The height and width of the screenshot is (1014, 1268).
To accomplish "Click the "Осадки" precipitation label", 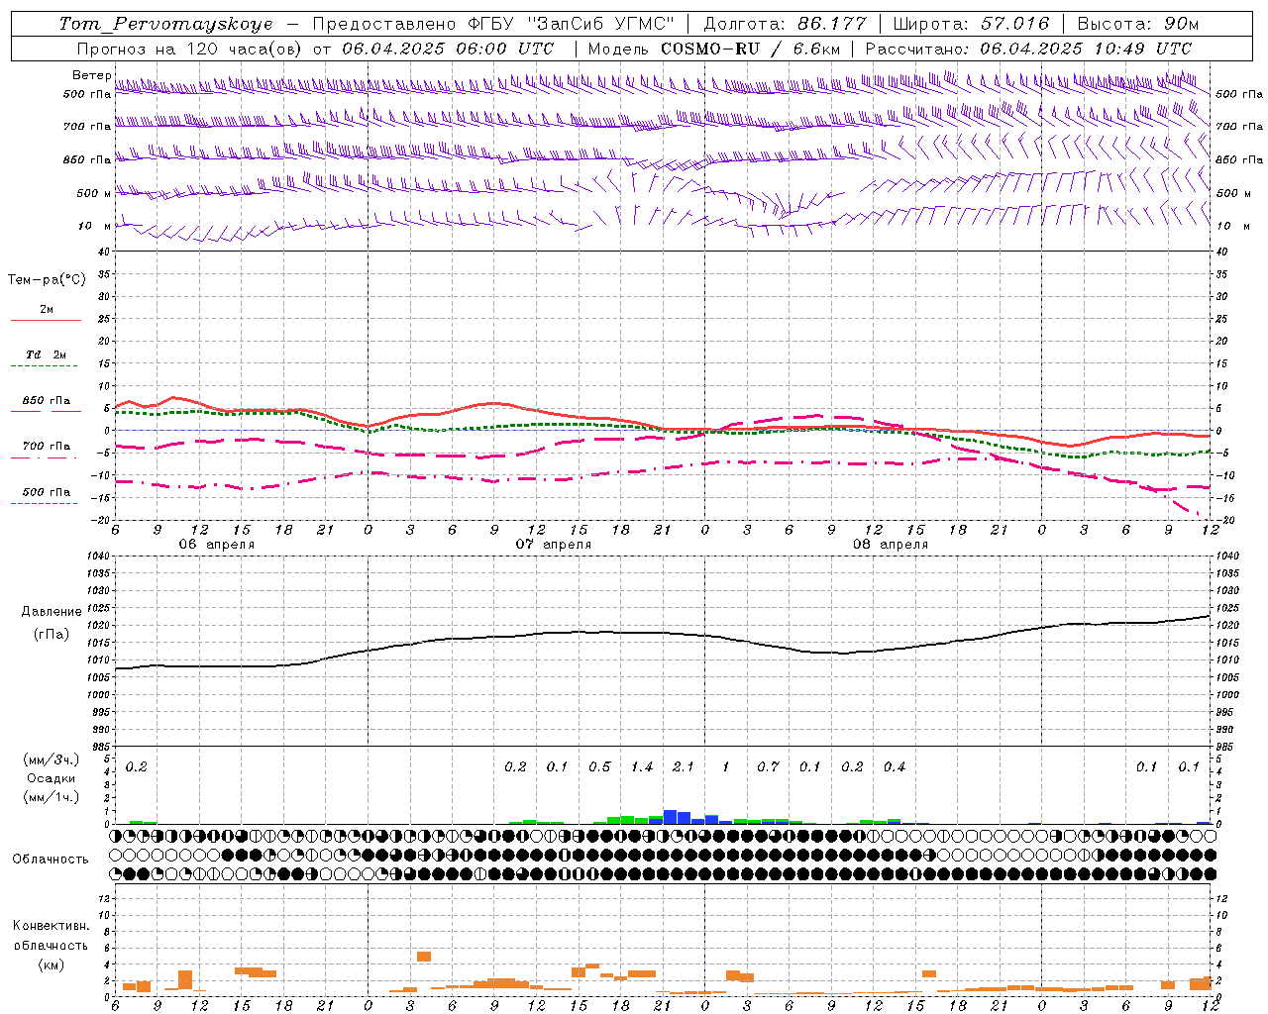I will tap(52, 778).
